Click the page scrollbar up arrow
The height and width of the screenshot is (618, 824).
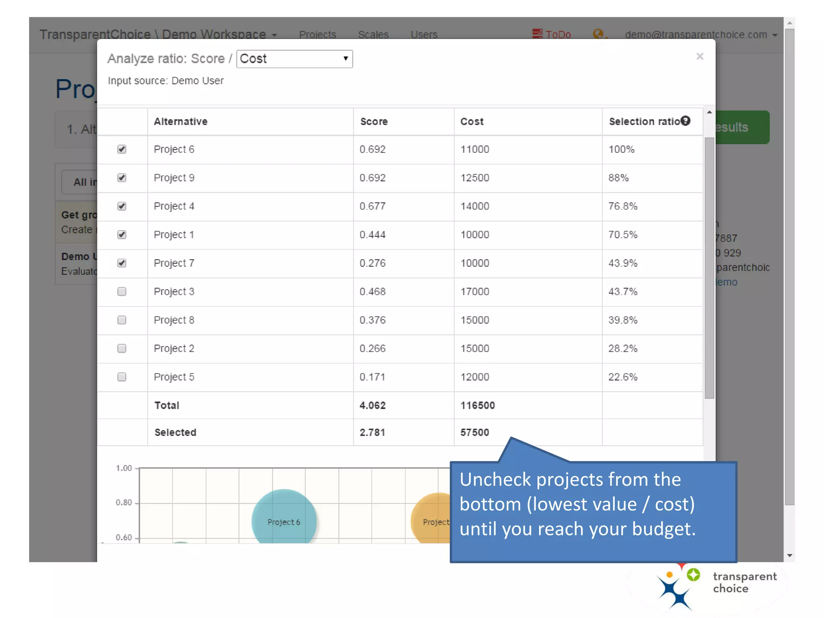pos(789,23)
